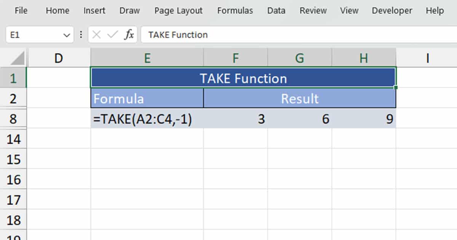Switch to the Developer ribbon tab
The height and width of the screenshot is (240, 457).
tap(392, 11)
